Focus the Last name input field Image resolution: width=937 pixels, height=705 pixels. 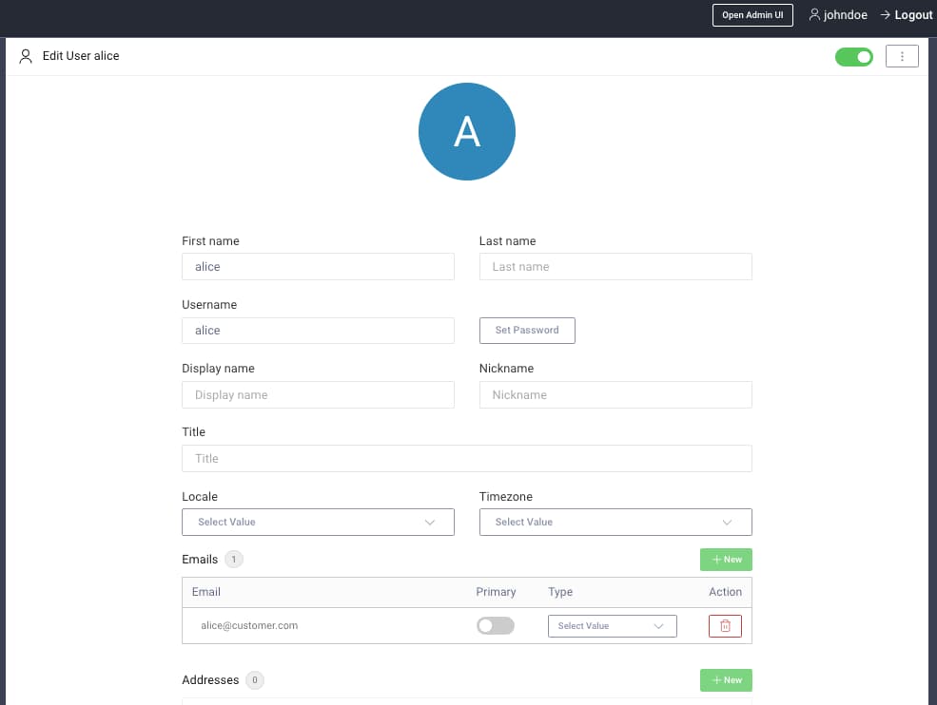coord(615,267)
